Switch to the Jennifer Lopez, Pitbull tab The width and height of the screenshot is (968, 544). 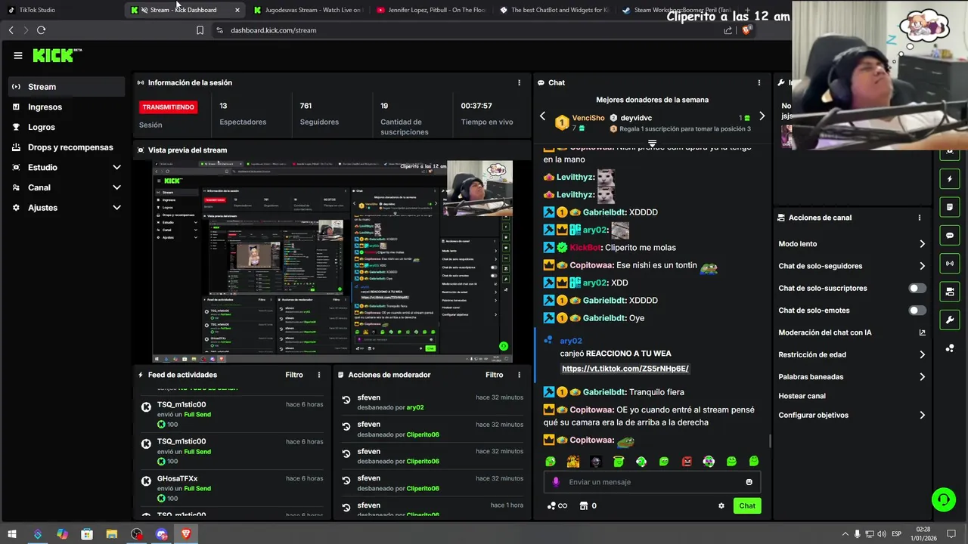pos(431,10)
